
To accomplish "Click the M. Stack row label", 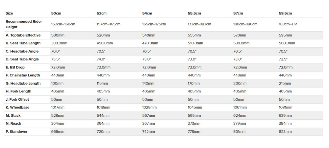I will point(13,115).
